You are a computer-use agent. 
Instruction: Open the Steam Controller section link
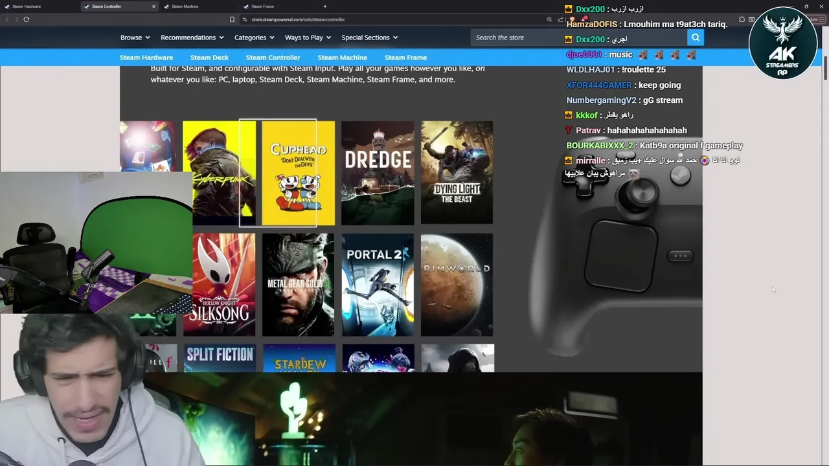[273, 58]
